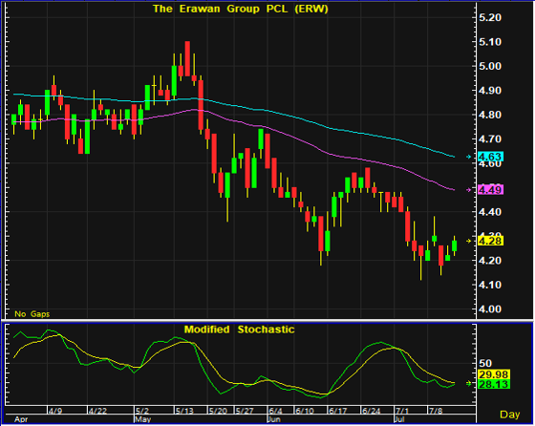The width and height of the screenshot is (535, 426).
Task: Click the 4.00 price axis label
Action: 490,309
